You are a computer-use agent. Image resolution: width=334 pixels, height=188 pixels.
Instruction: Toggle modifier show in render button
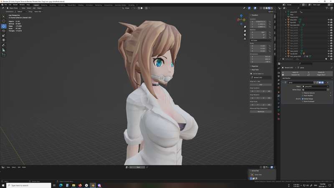click(322, 82)
